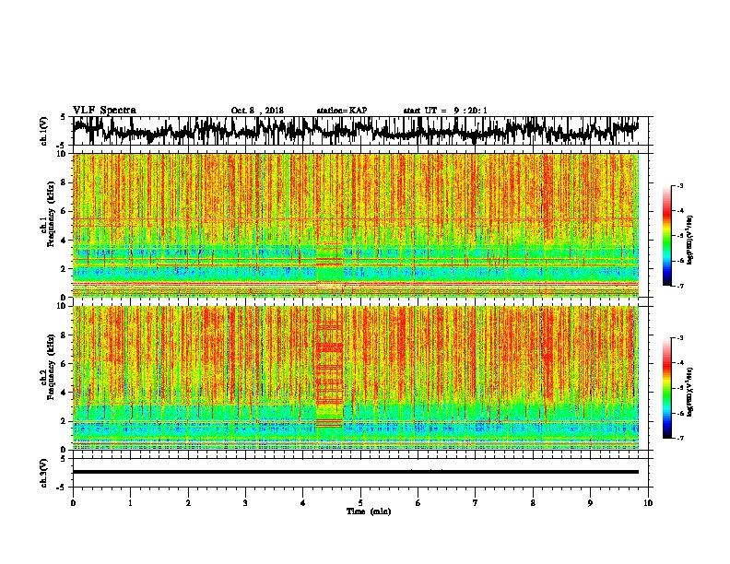Click inside the ch.2 spectrogram panel

pos(356,378)
